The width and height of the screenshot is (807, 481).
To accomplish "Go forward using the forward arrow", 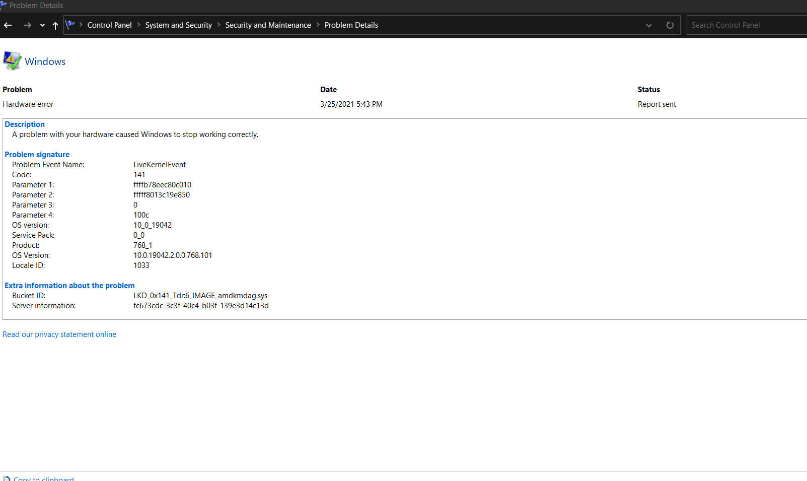I will tap(27, 25).
